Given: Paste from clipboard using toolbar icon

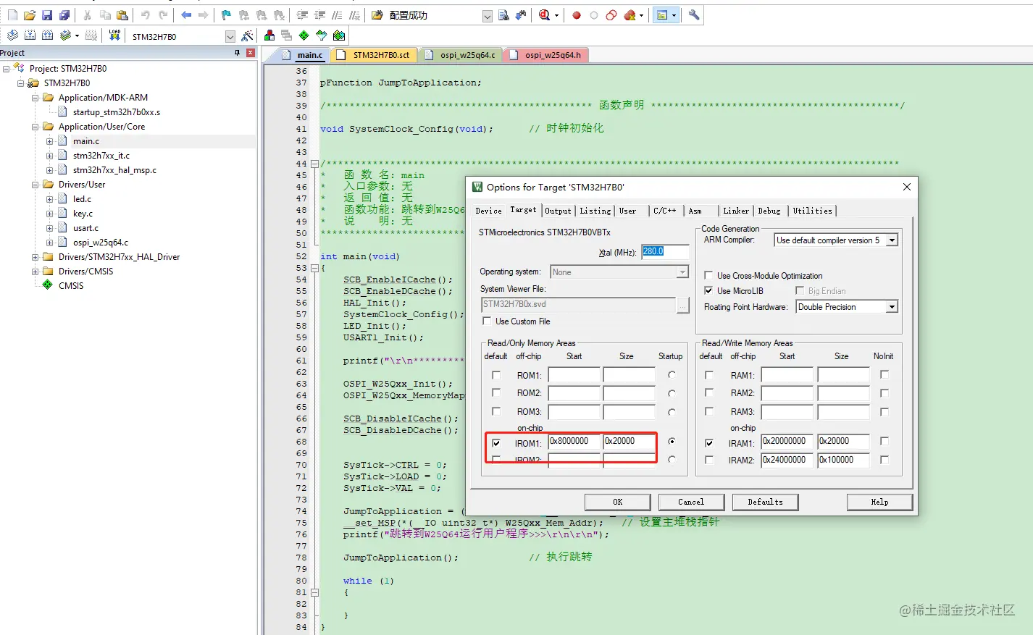Looking at the screenshot, I should pyautogui.click(x=122, y=15).
